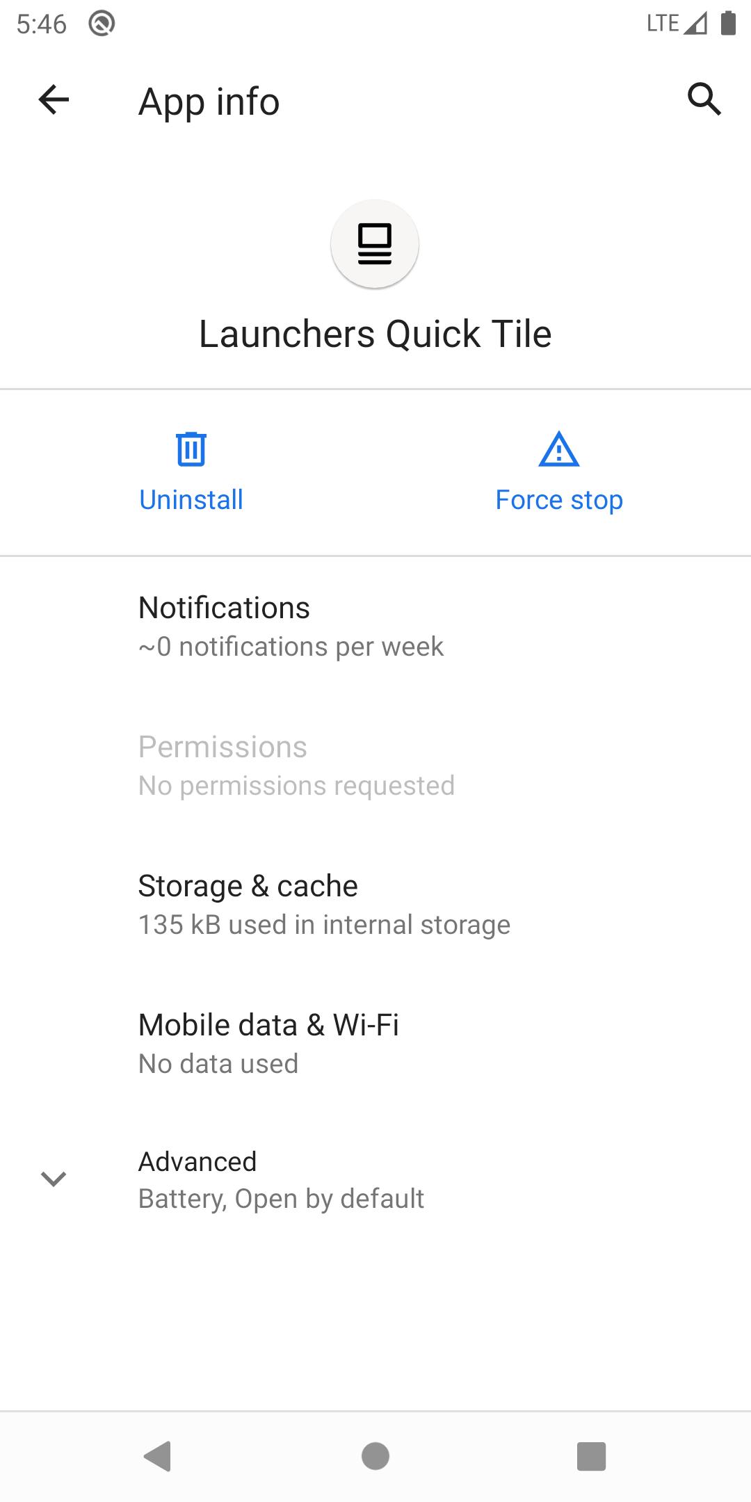
Task: Expand Advanced Battery, Open by default
Action: click(375, 1180)
